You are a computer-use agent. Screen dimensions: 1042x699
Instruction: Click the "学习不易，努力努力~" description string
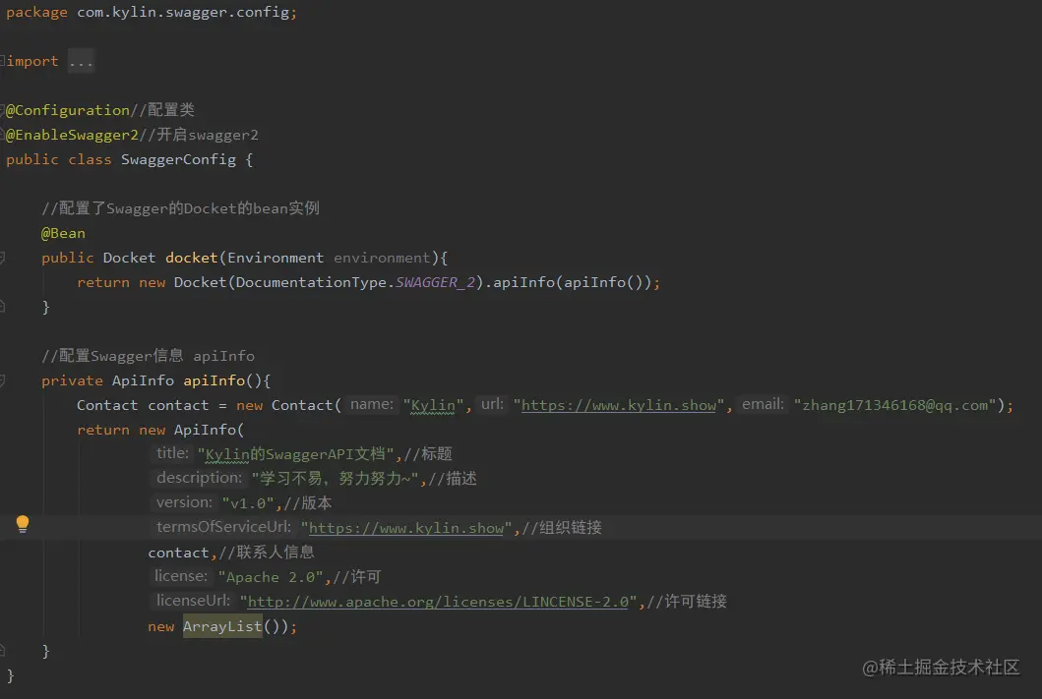pos(335,479)
